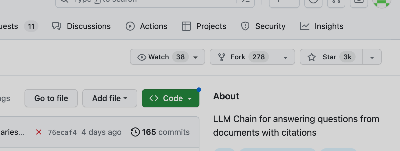
Task: Click the search input field
Action: [148, 1]
